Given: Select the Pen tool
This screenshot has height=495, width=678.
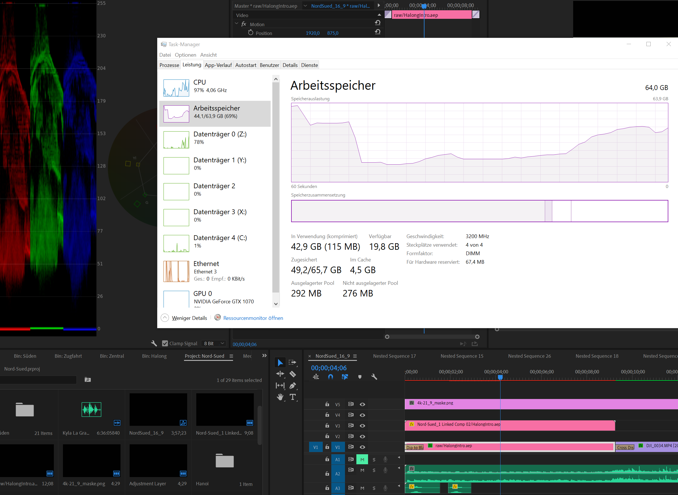Looking at the screenshot, I should pyautogui.click(x=293, y=386).
